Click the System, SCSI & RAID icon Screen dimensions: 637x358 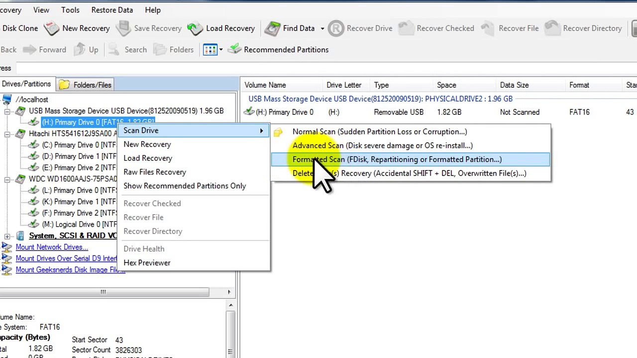pos(20,236)
